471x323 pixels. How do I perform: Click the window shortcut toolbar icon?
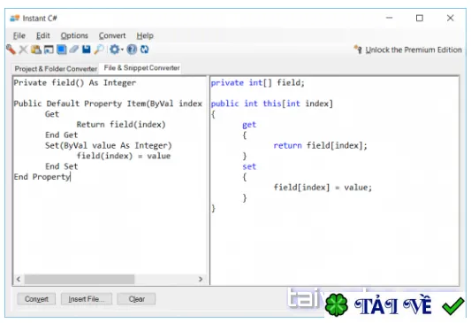(49, 50)
